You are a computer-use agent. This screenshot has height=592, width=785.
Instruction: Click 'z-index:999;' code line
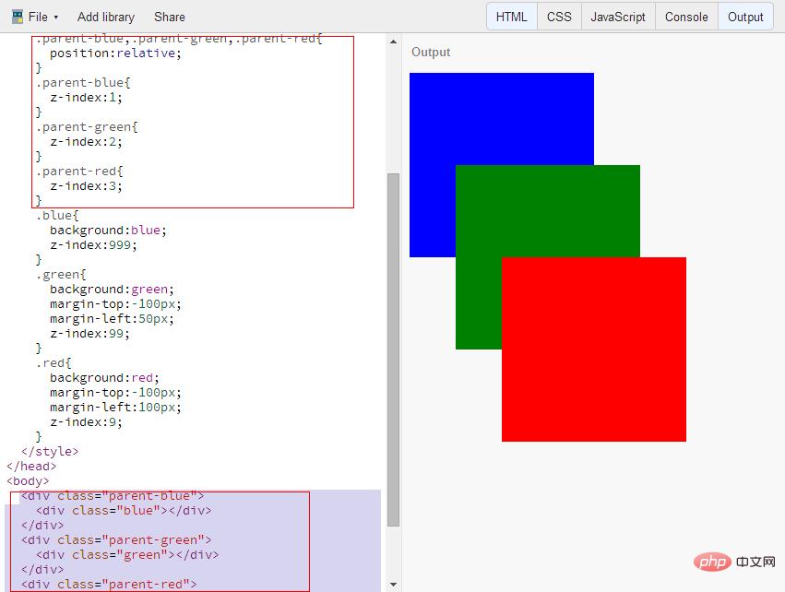click(x=93, y=244)
